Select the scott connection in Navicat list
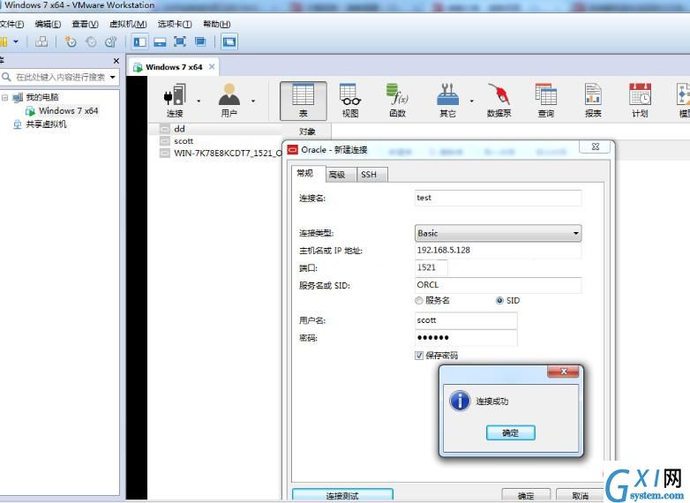The width and height of the screenshot is (690, 503). point(184,141)
